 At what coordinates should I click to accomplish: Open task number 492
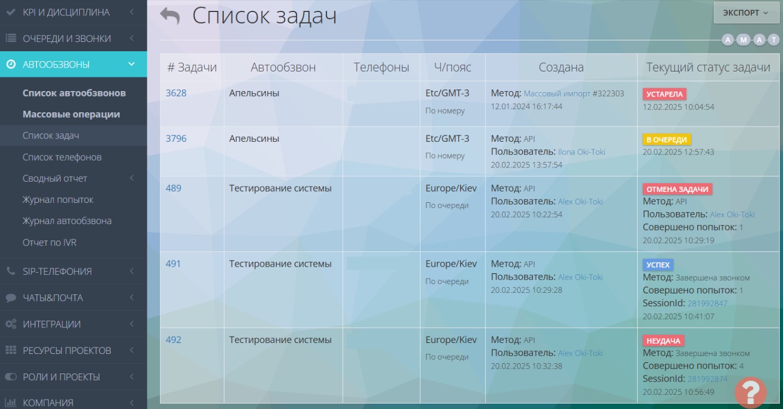174,340
